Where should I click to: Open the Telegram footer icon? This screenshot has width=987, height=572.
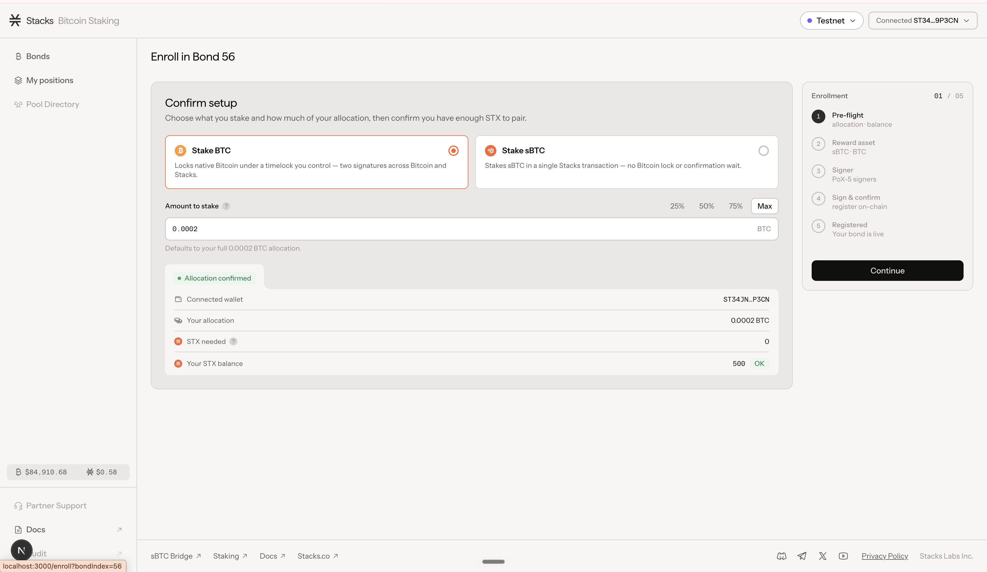coord(802,556)
